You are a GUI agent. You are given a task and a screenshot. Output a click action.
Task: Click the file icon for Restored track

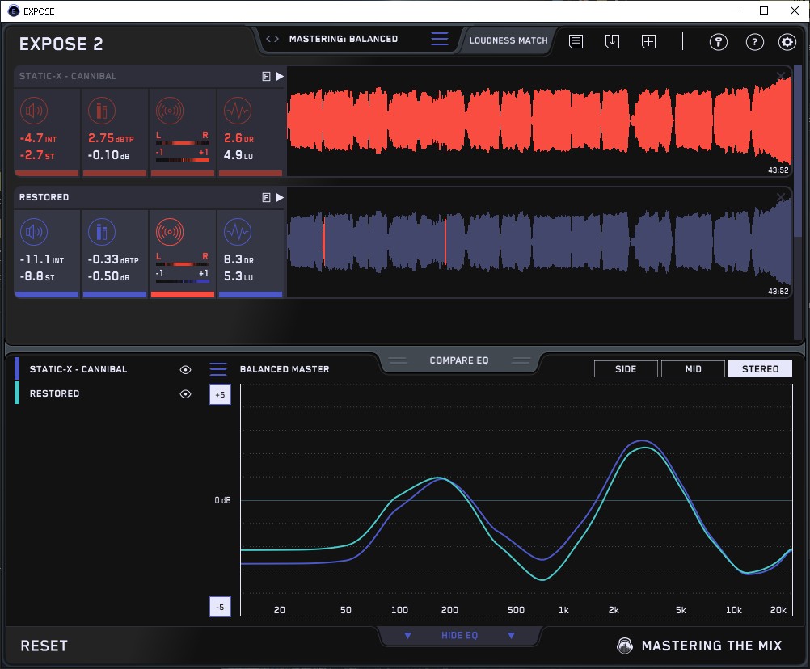[266, 198]
